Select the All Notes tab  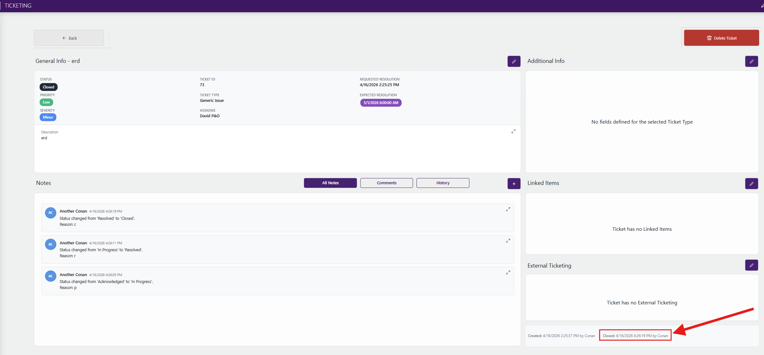click(x=330, y=183)
